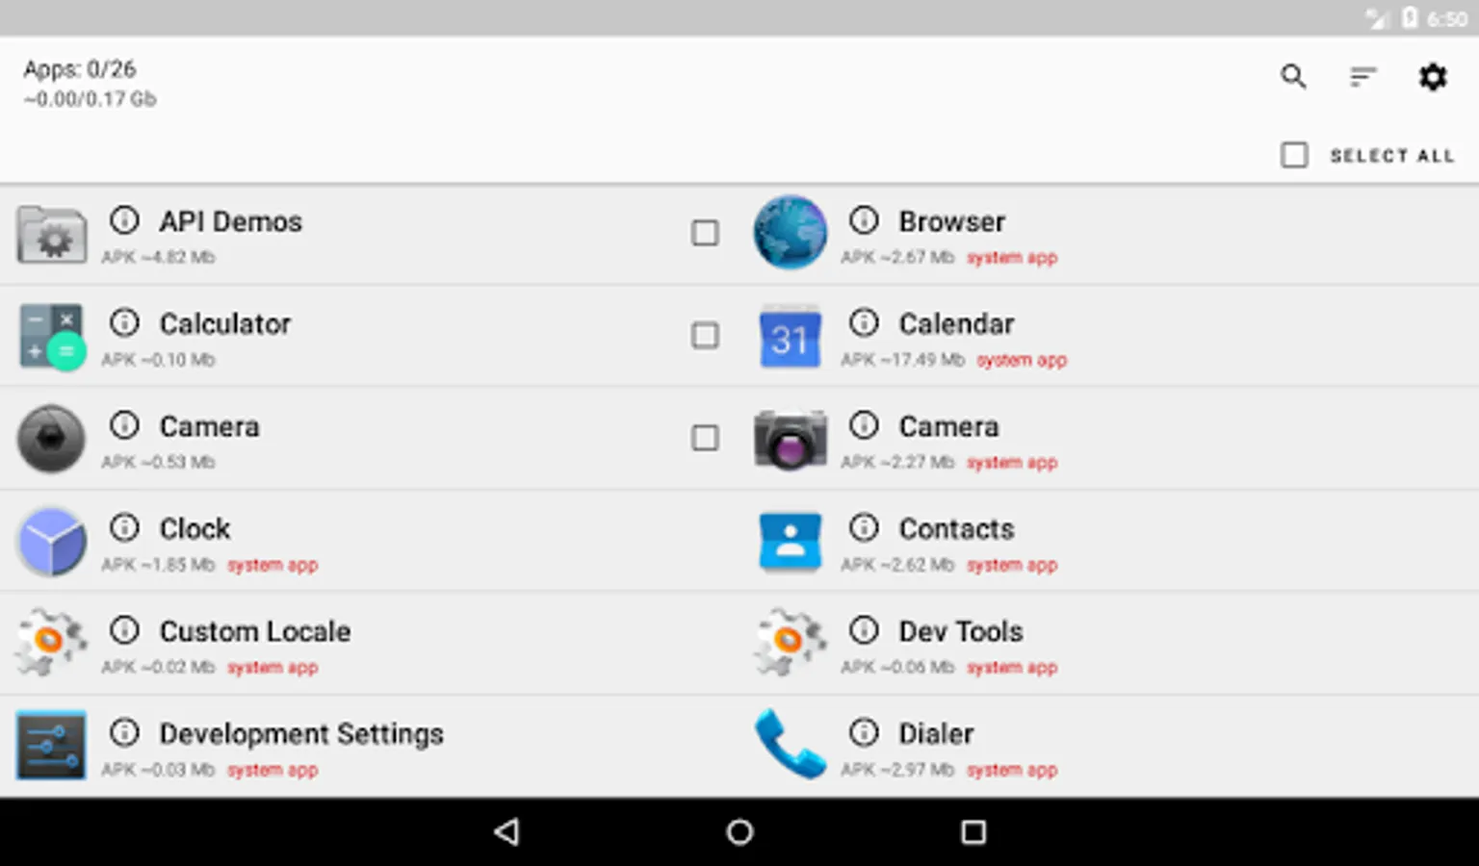Image resolution: width=1479 pixels, height=866 pixels.
Task: Click the "Apps: 0/26" counter text
Action: 80,69
